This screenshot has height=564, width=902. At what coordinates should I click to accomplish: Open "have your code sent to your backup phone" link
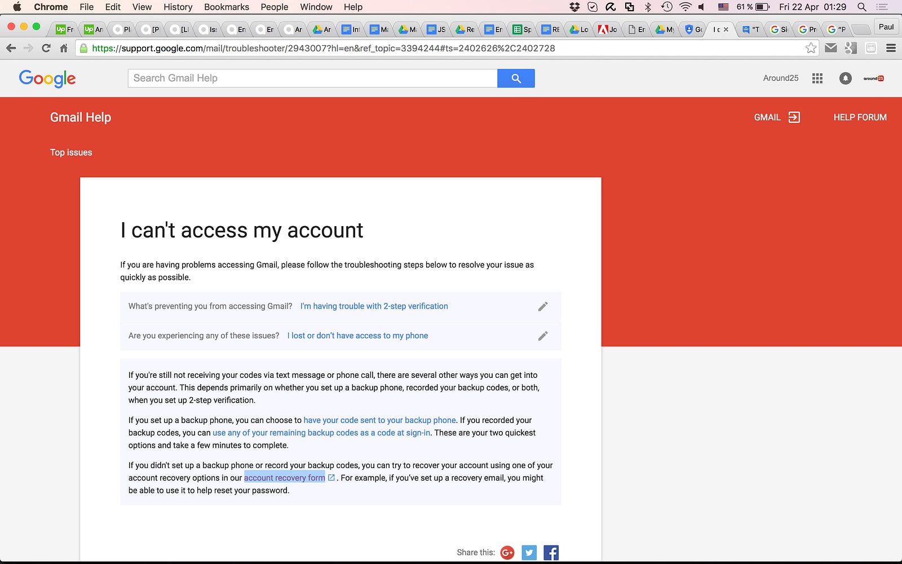click(x=380, y=420)
